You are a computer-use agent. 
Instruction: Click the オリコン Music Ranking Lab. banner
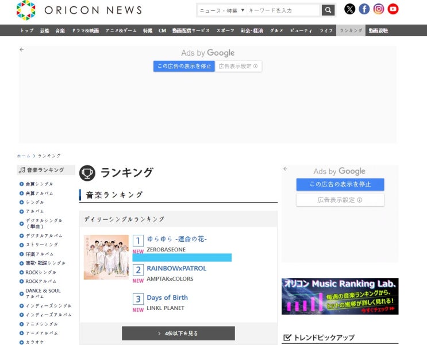(x=340, y=296)
